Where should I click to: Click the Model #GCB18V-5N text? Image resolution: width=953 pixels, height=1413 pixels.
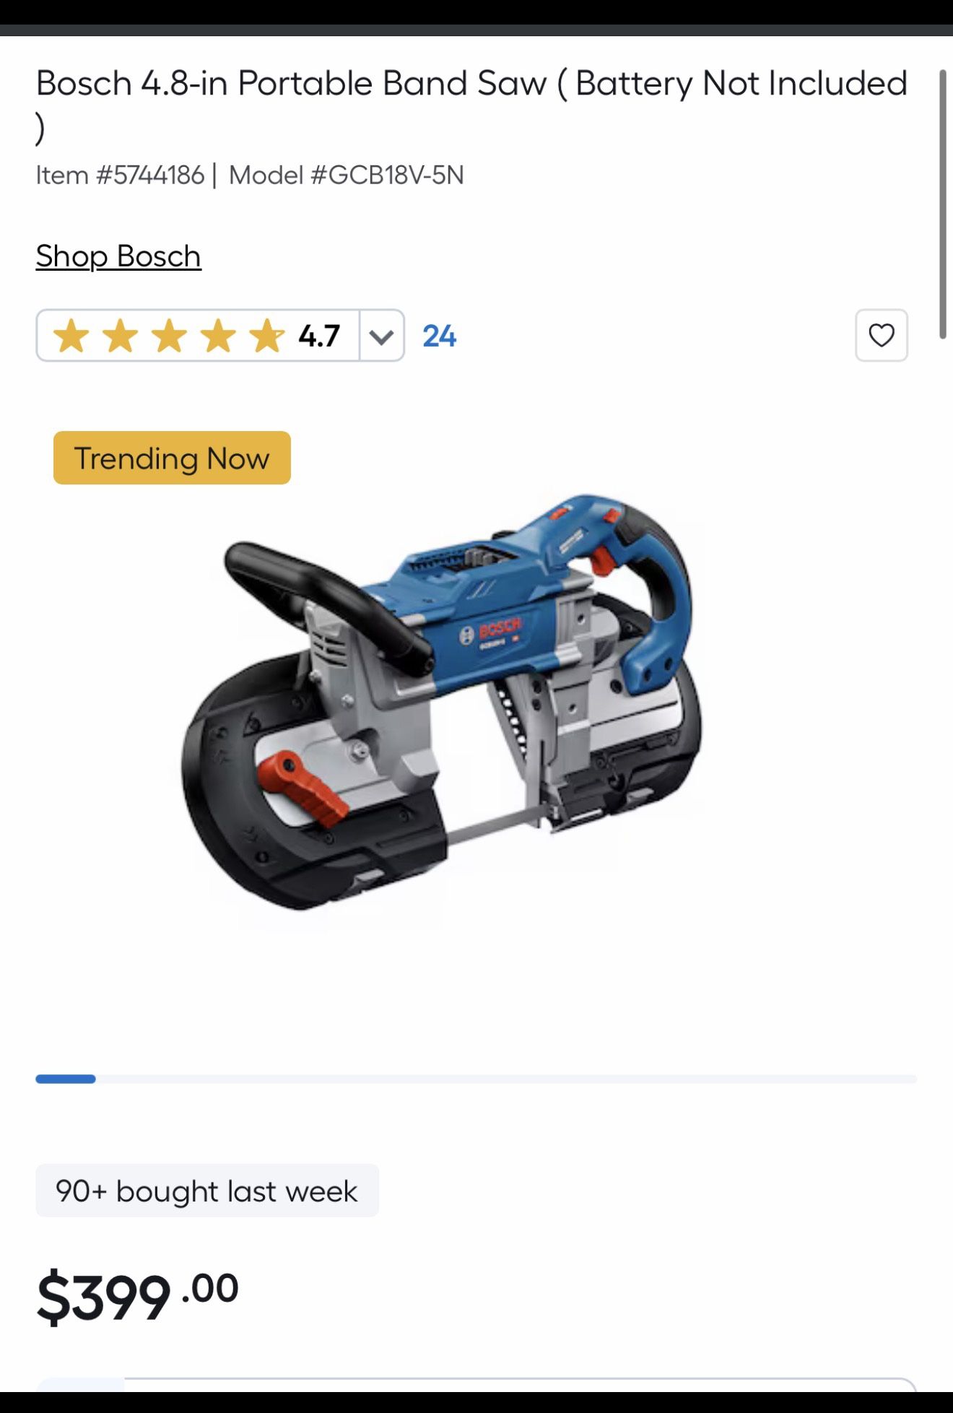pyautogui.click(x=347, y=175)
